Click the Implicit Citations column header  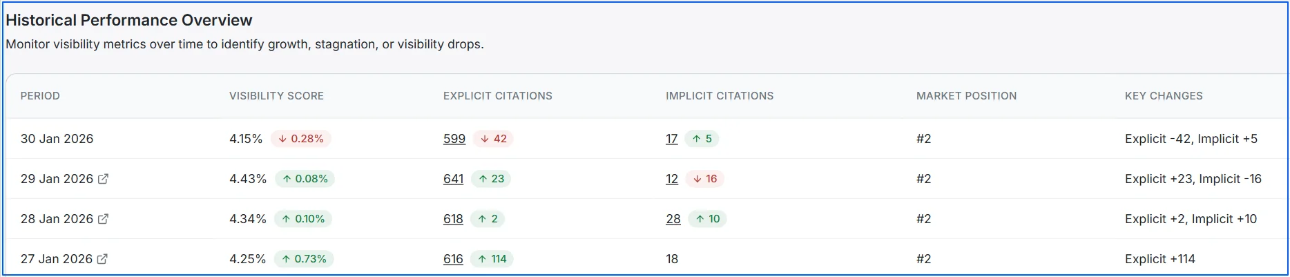[720, 96]
